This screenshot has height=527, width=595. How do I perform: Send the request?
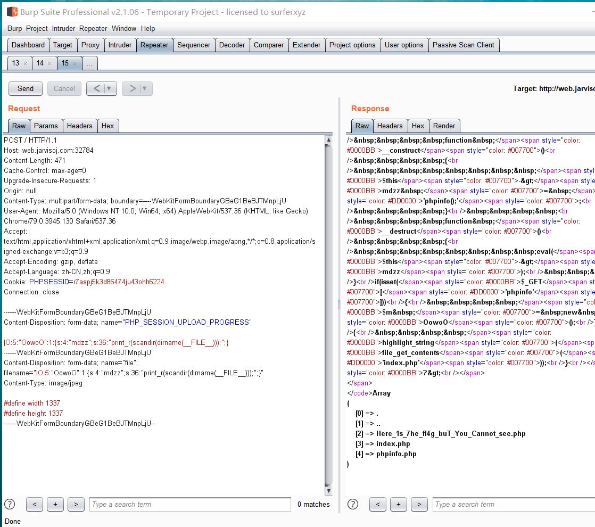point(26,88)
